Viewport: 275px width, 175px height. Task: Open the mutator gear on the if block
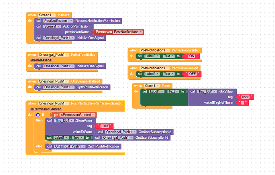[x=38, y=115]
